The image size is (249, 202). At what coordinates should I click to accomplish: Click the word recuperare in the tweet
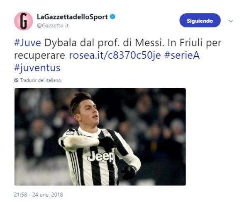[40, 55]
